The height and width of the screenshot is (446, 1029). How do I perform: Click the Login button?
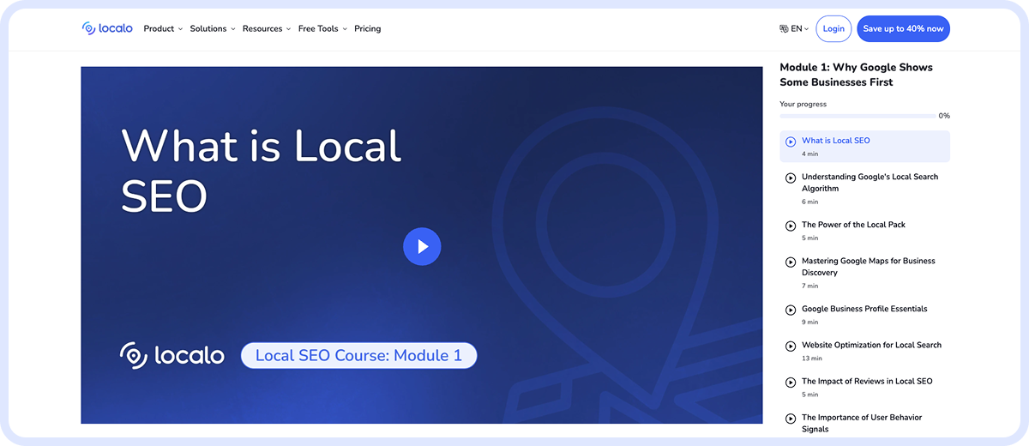(x=833, y=28)
